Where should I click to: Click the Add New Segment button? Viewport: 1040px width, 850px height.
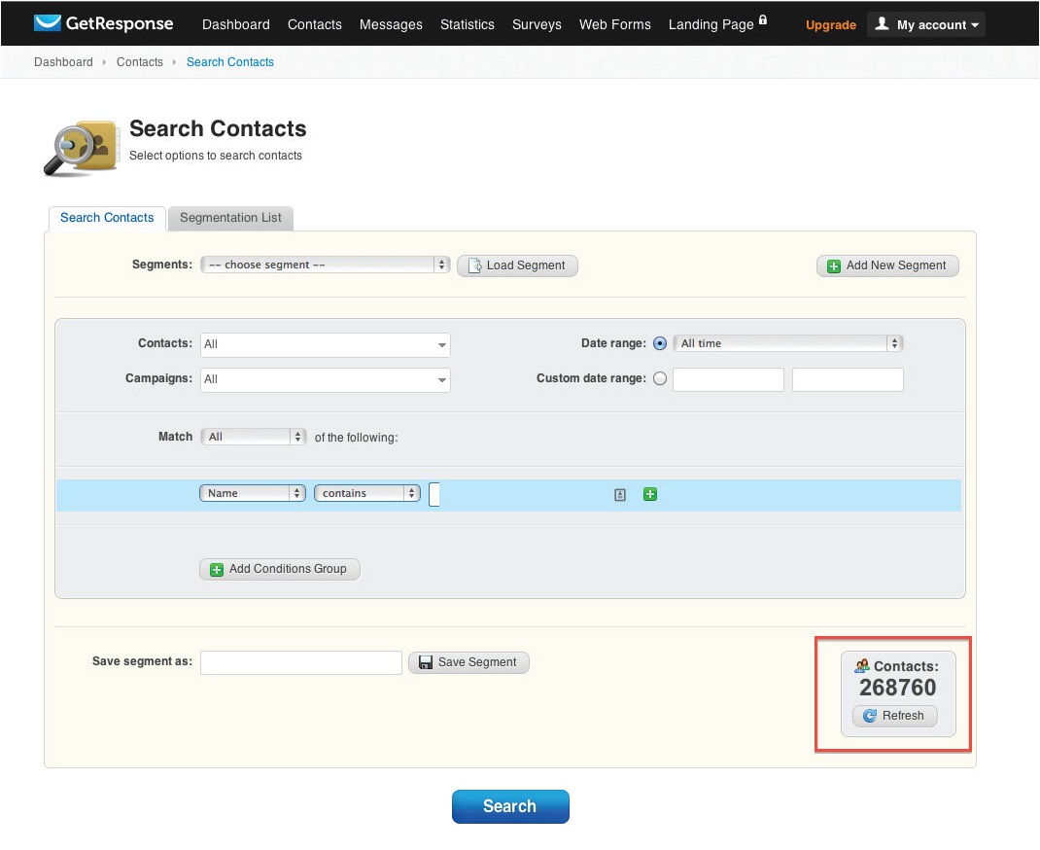point(887,266)
